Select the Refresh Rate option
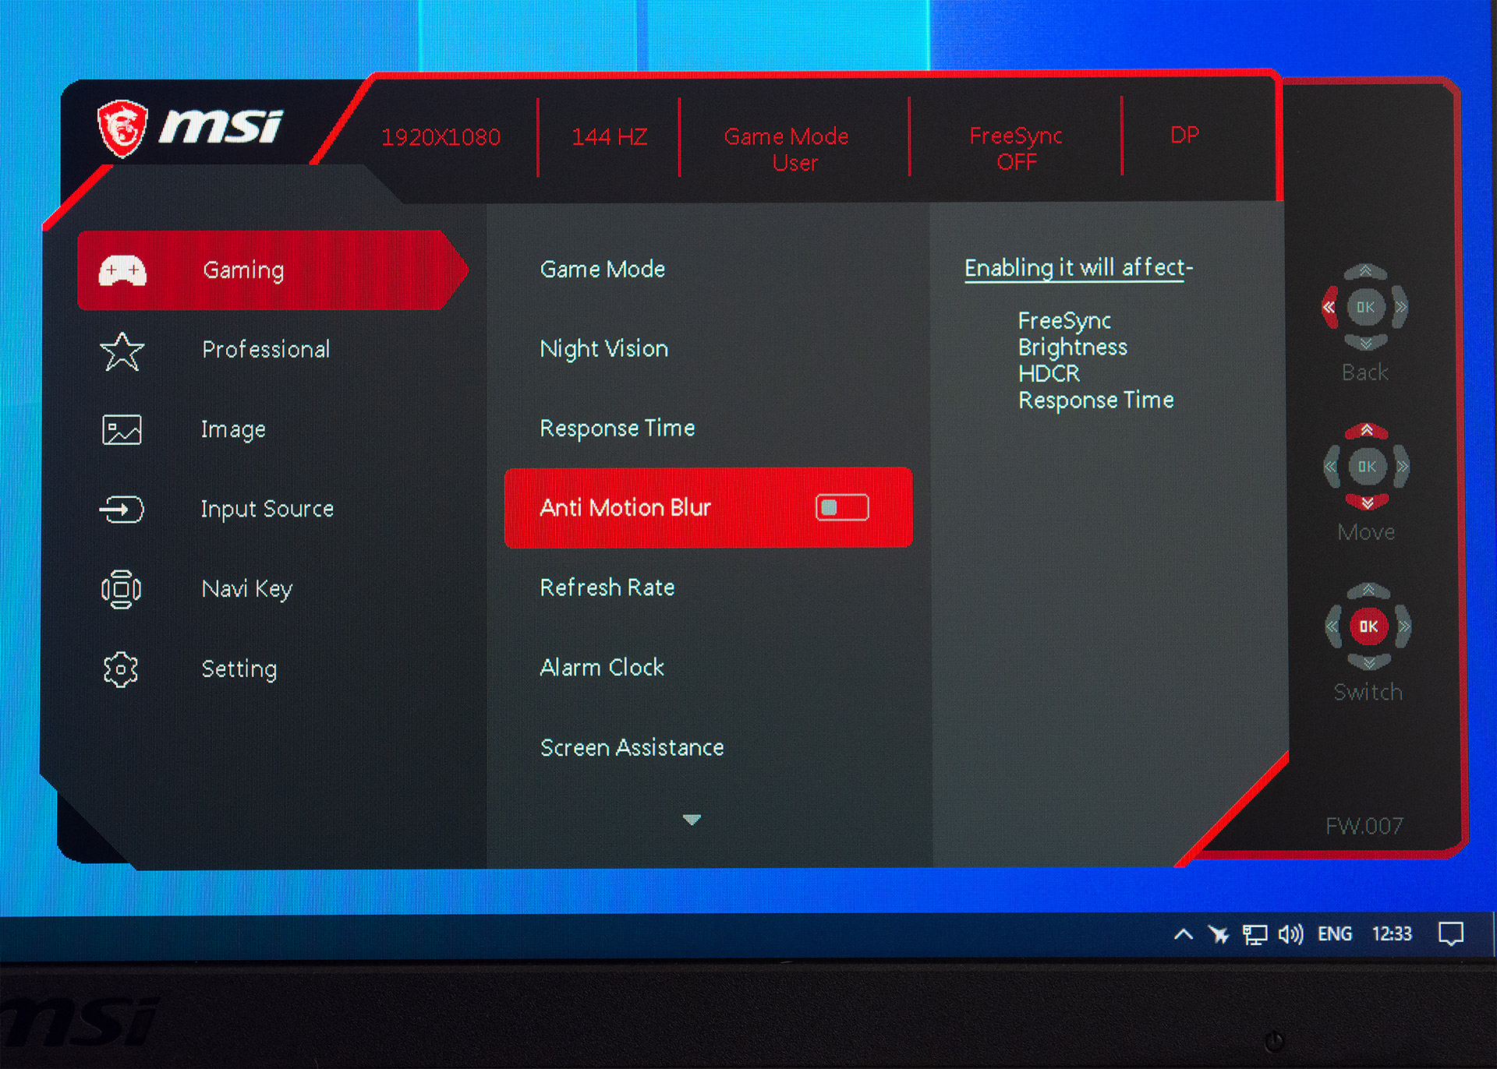Screen dimensions: 1497x1069 (607, 587)
